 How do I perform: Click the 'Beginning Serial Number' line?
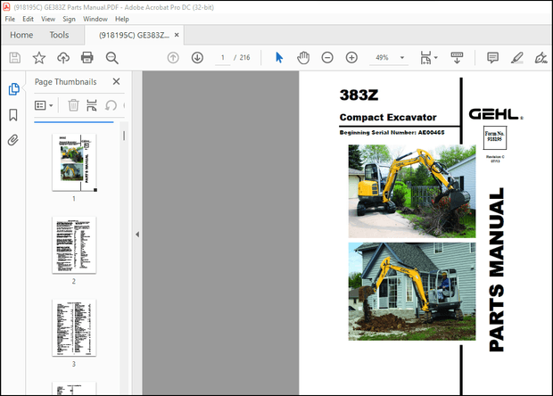(392, 133)
